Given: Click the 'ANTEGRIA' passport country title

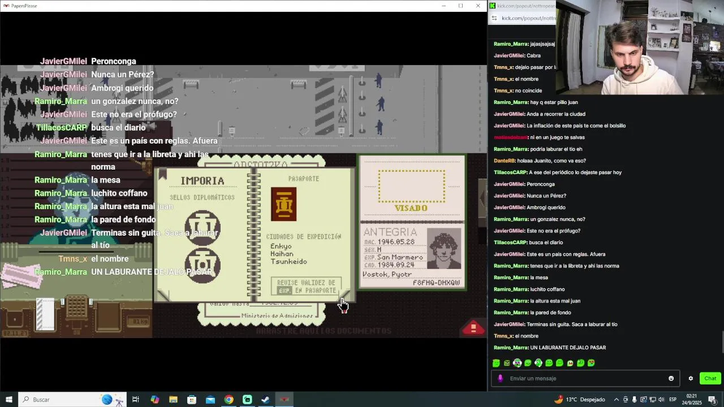Looking at the screenshot, I should pos(390,232).
